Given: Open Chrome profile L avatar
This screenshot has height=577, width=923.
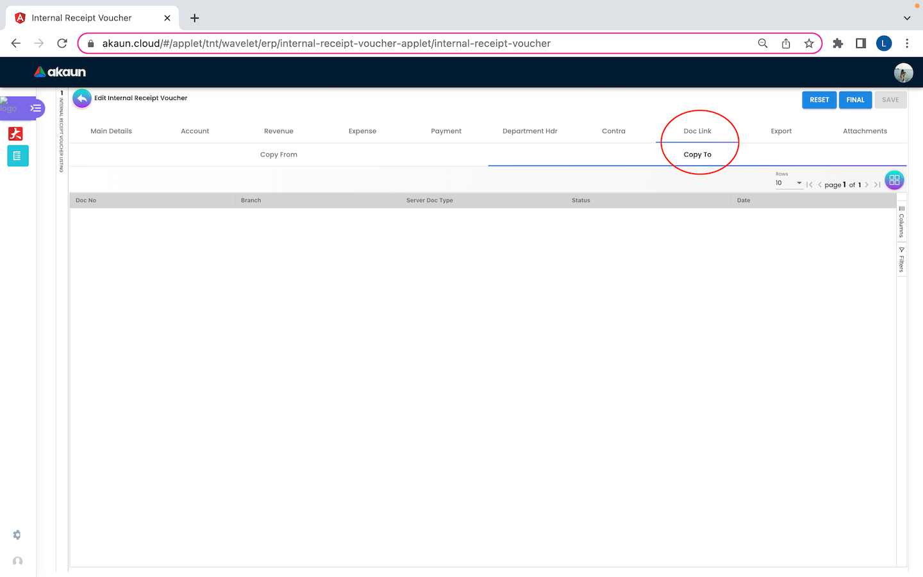Looking at the screenshot, I should click(884, 44).
